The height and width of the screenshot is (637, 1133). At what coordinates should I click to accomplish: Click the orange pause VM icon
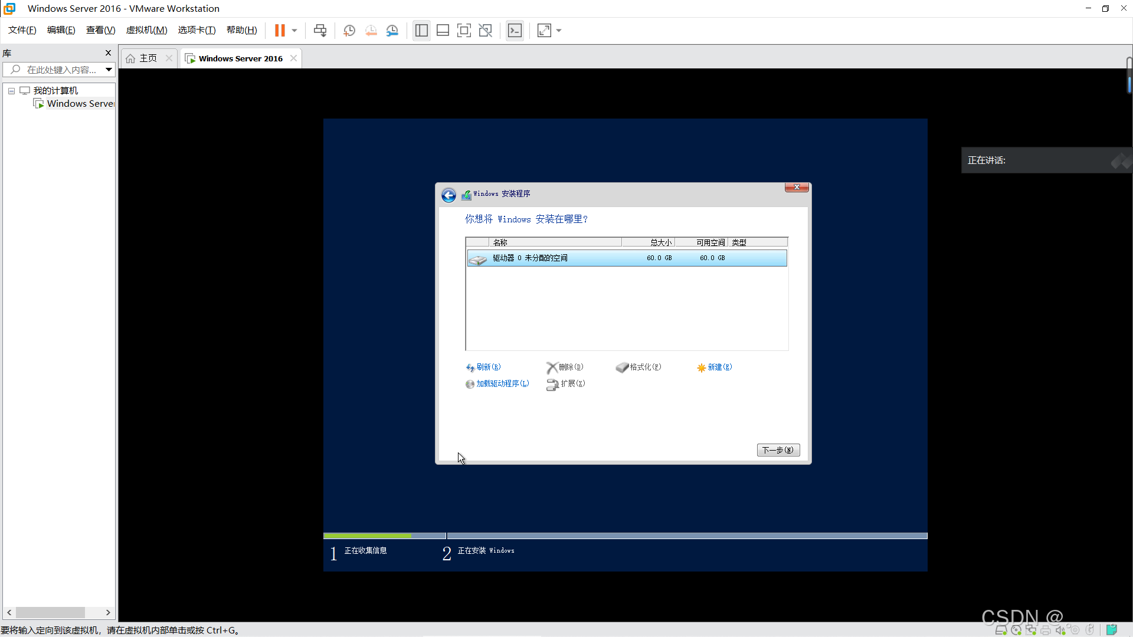(x=280, y=31)
